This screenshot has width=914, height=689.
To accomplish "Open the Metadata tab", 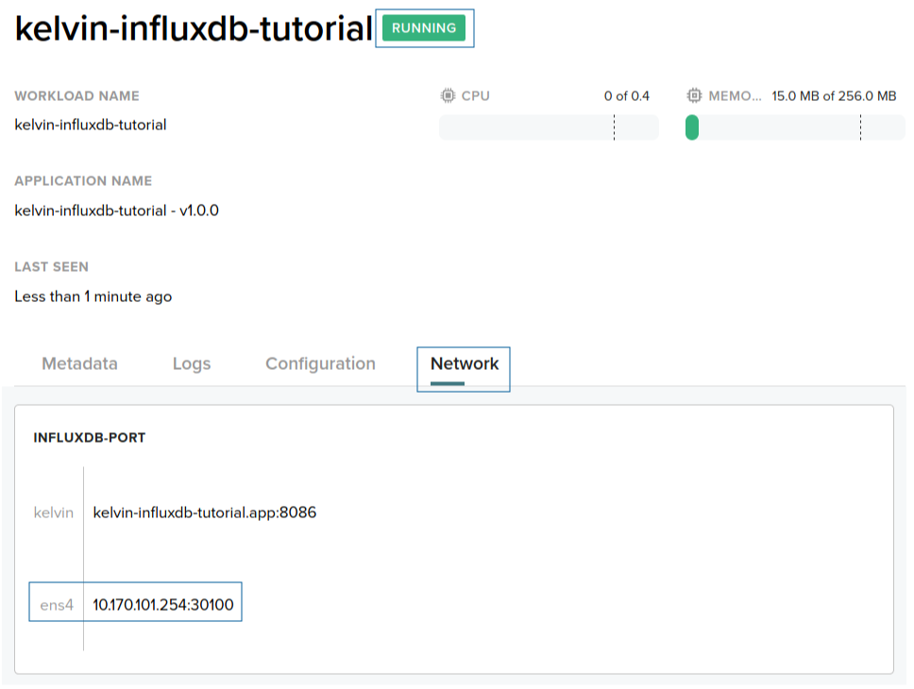I will [80, 363].
